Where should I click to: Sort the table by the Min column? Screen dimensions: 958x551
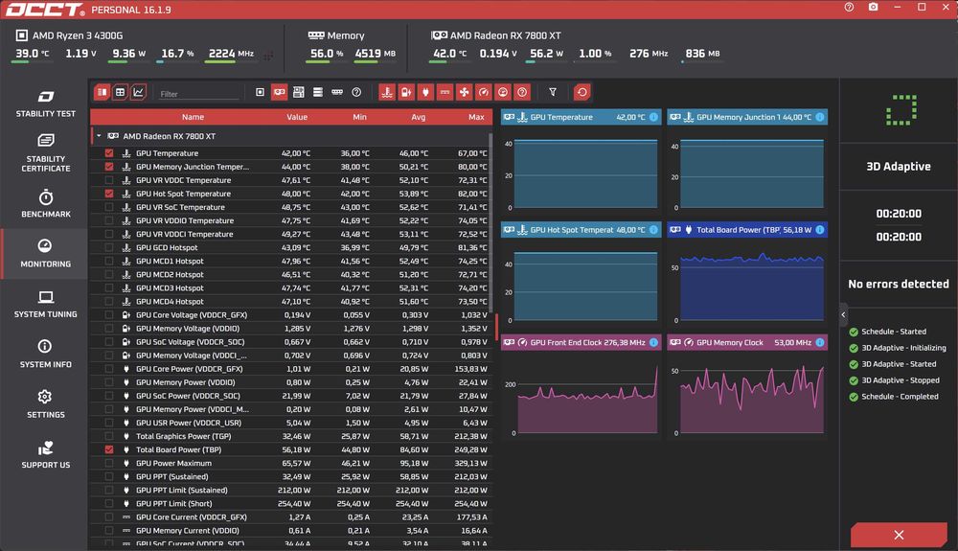point(359,117)
